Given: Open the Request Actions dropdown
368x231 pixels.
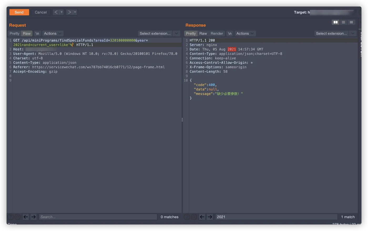Looking at the screenshot, I should click(53, 34).
